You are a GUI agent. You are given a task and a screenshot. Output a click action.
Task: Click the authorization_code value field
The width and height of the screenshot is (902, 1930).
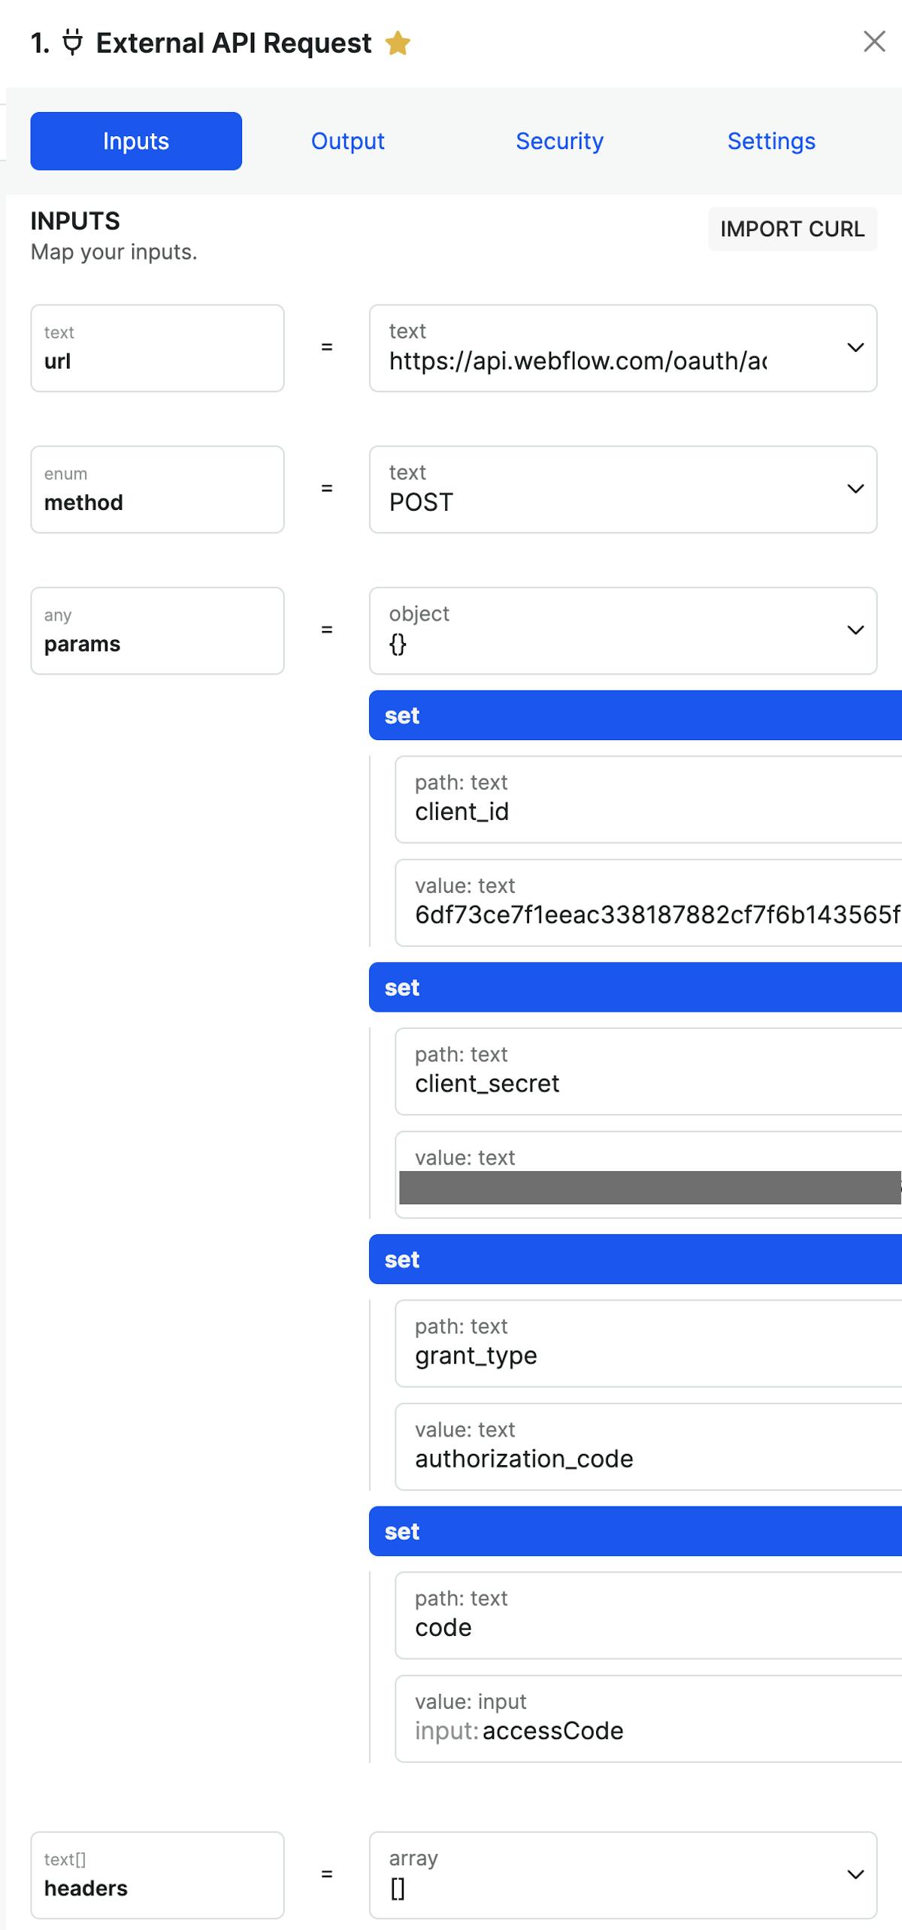point(646,1446)
